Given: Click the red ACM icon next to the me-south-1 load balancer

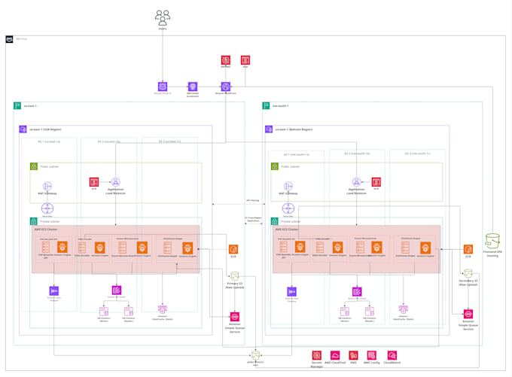Looking at the screenshot, I should [376, 182].
